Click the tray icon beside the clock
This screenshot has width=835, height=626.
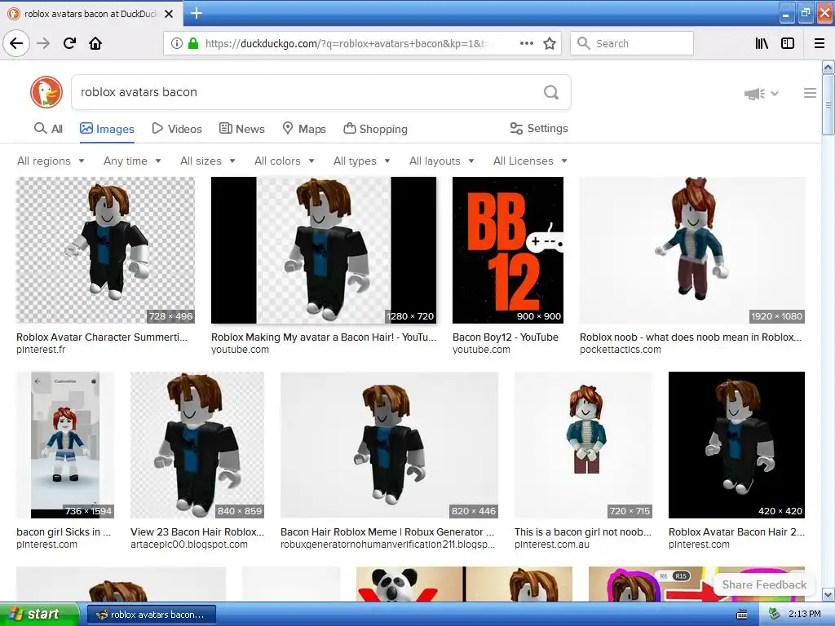774,615
